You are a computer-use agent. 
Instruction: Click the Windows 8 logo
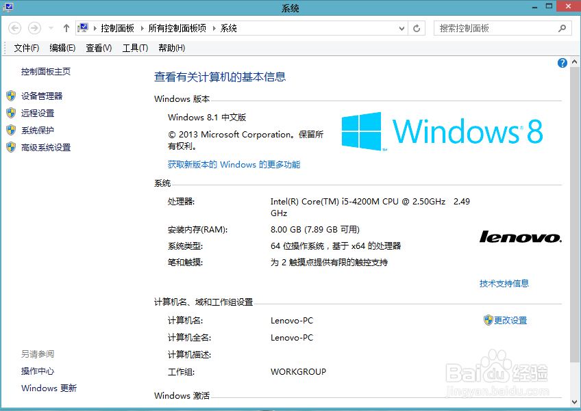point(442,132)
